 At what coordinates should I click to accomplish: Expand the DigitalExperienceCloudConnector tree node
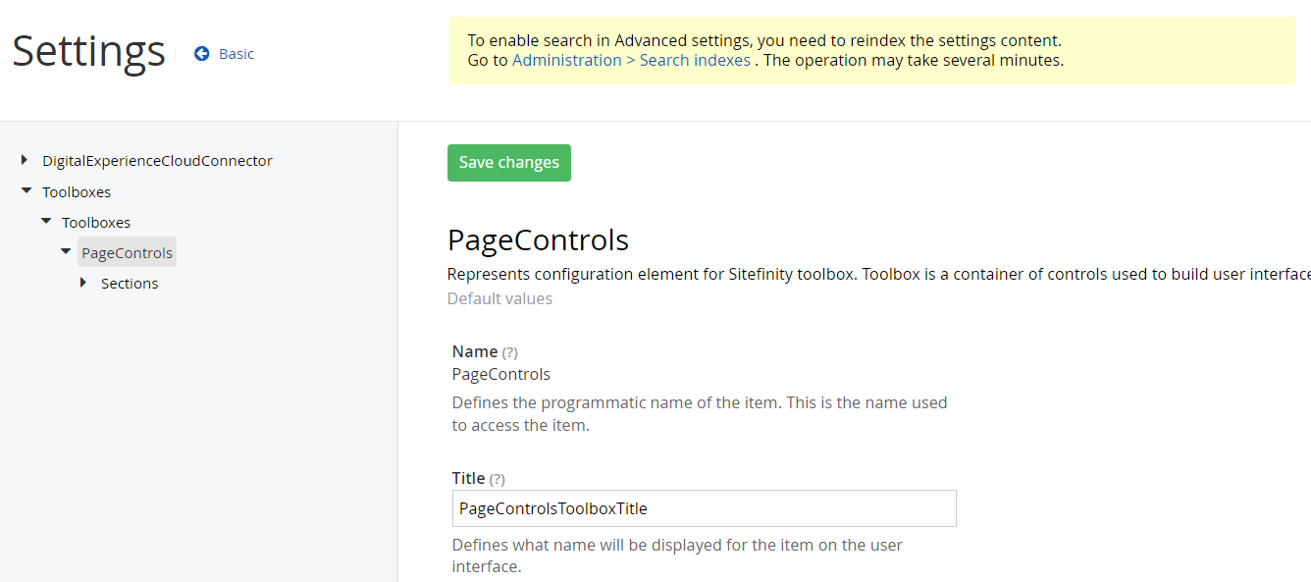(x=24, y=160)
